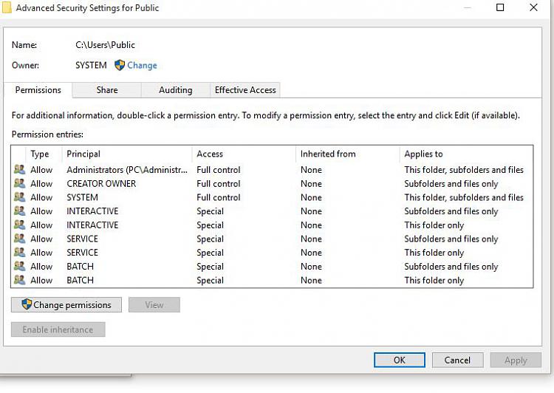Click the Change owner link

[142, 66]
